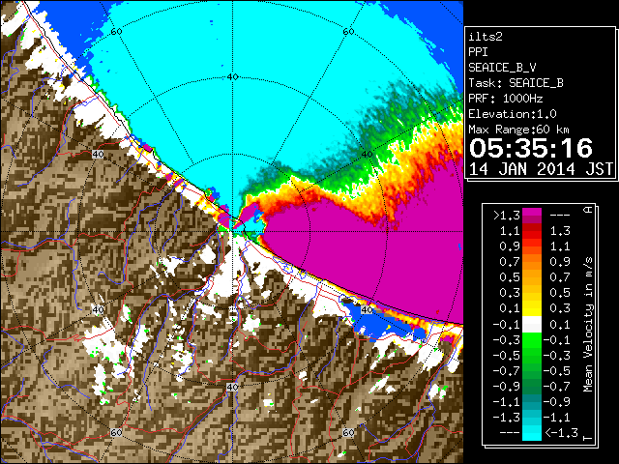This screenshot has height=464, width=619.
Task: Click the ">1.3" legend label
Action: coord(506,216)
